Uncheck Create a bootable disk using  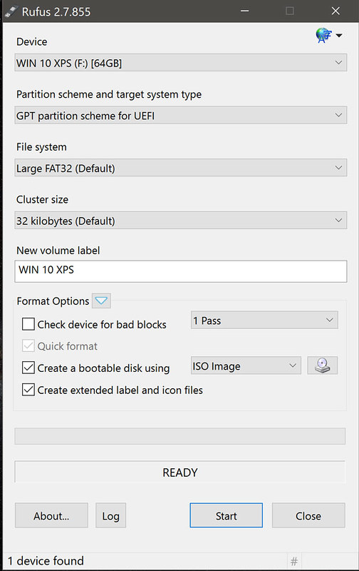[x=28, y=368]
